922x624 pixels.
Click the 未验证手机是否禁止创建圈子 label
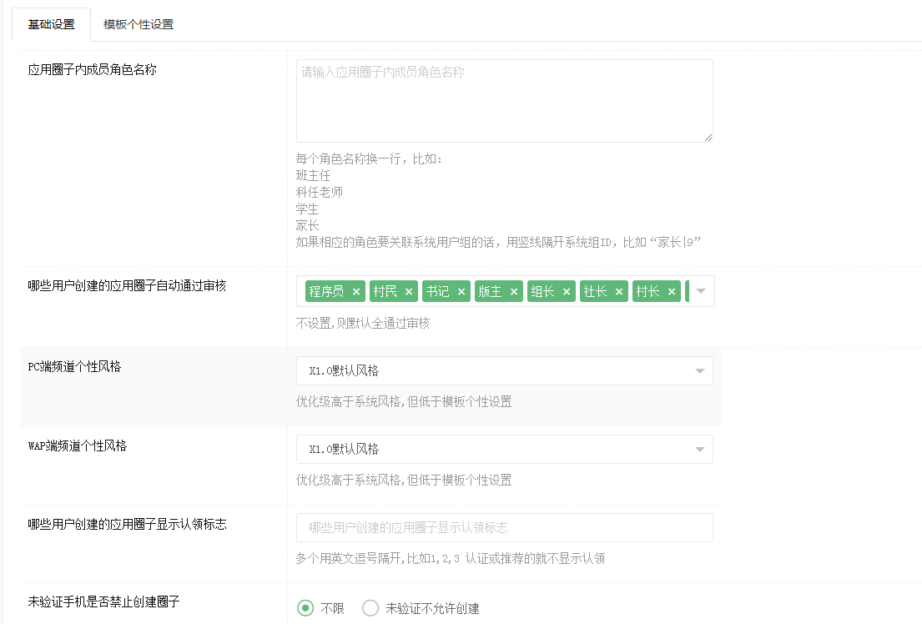point(104,601)
